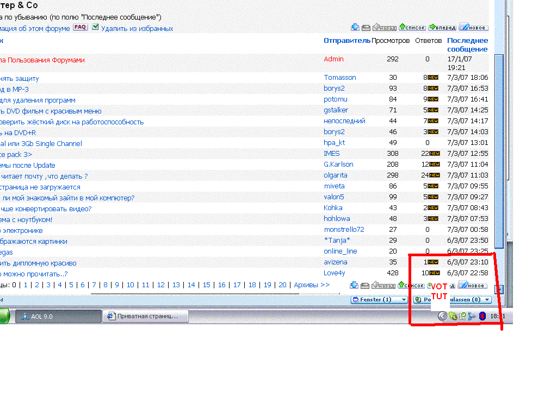557x417 pixels.
Task: Open the 'Fenster (1)' dropdown
Action: pyautogui.click(x=379, y=299)
